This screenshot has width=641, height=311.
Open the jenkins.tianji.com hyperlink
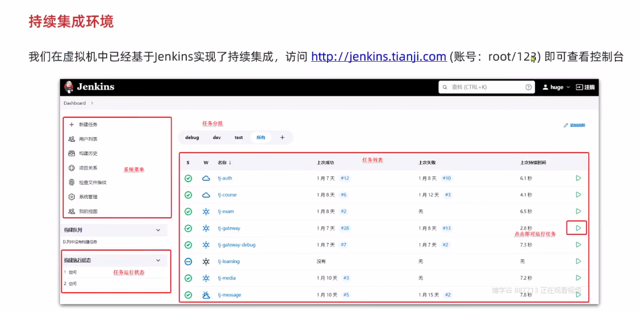pyautogui.click(x=379, y=57)
